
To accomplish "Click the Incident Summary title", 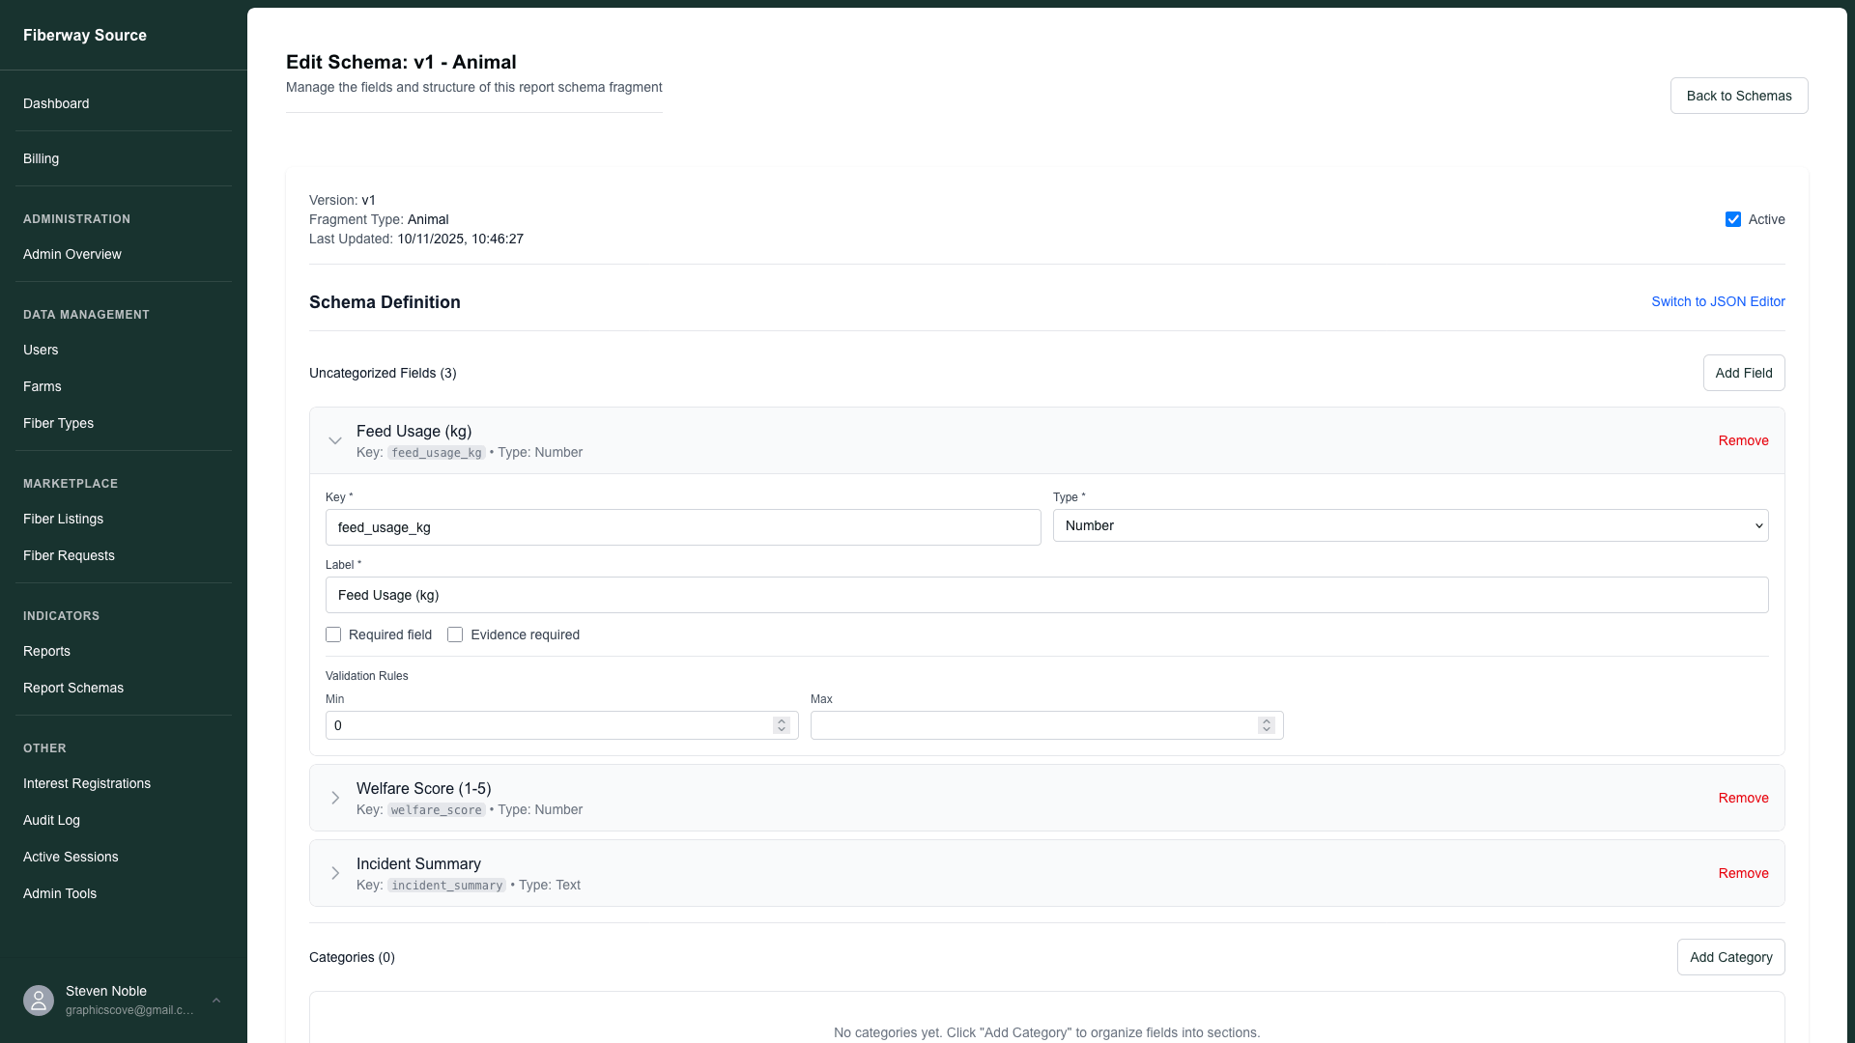I will (418, 863).
